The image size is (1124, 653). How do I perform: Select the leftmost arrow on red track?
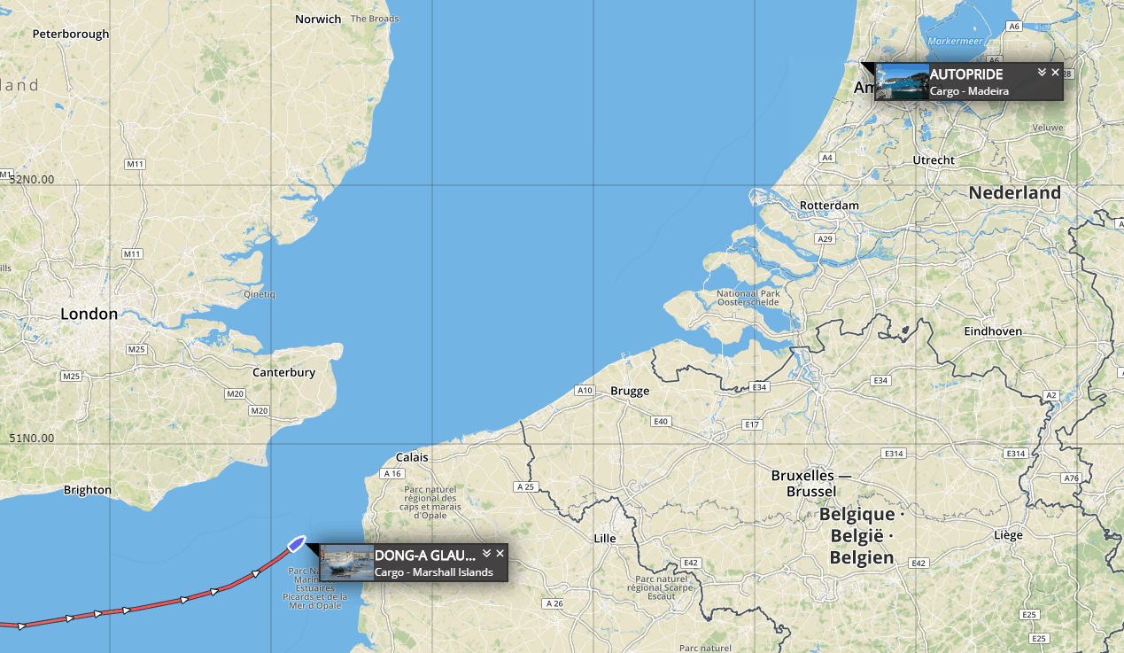click(22, 626)
